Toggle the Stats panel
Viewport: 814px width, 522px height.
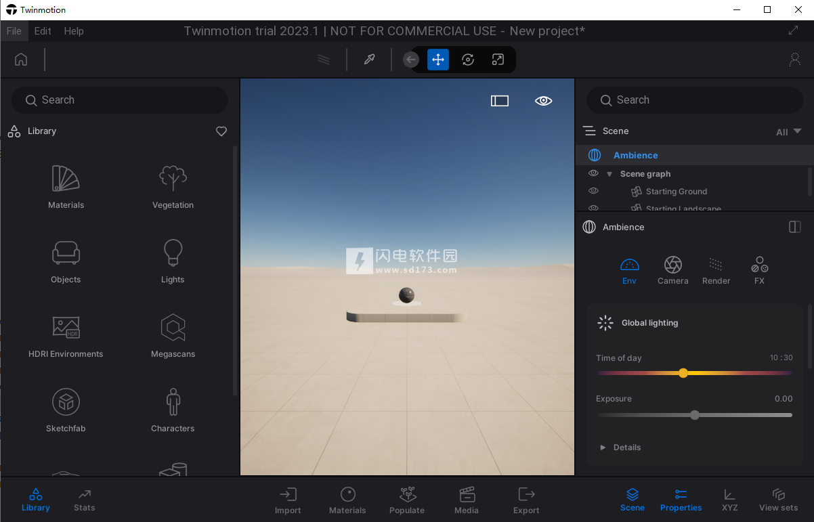pos(85,500)
